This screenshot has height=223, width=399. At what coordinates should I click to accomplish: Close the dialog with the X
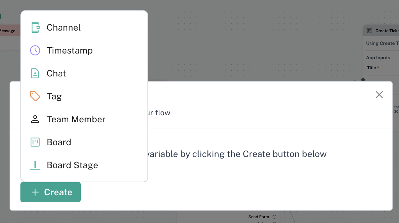pyautogui.click(x=379, y=95)
